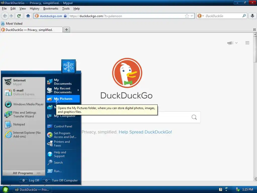Open the Bookmarks menu
The height and width of the screenshot is (193, 257).
(x=51, y=9)
